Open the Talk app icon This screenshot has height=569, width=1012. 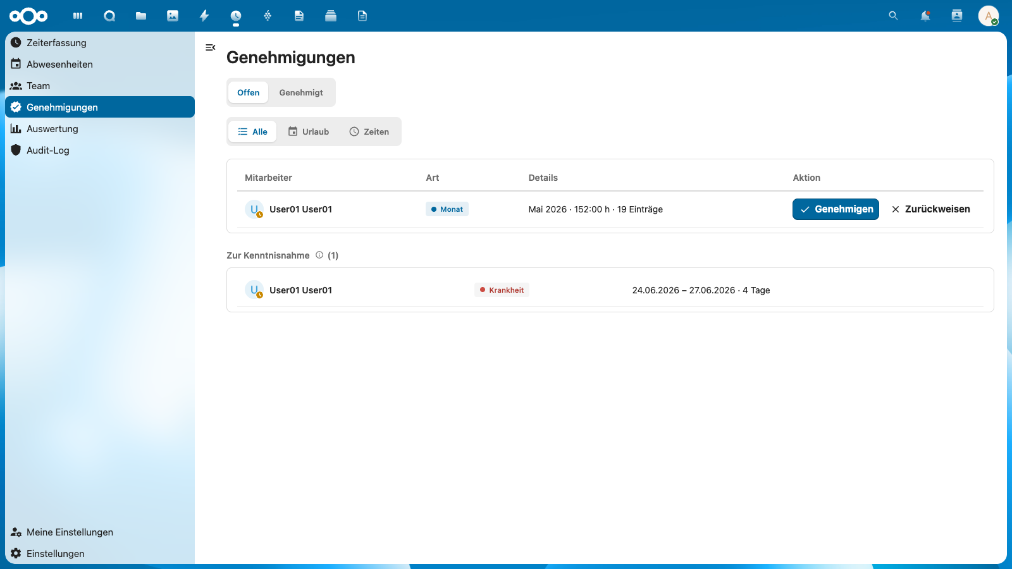(x=109, y=16)
